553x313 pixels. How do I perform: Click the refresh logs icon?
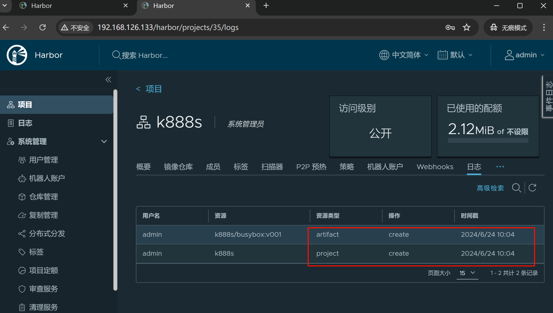pyautogui.click(x=532, y=188)
